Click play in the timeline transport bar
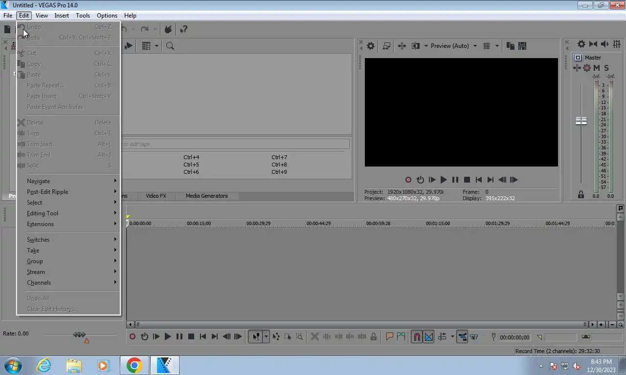 click(x=168, y=336)
